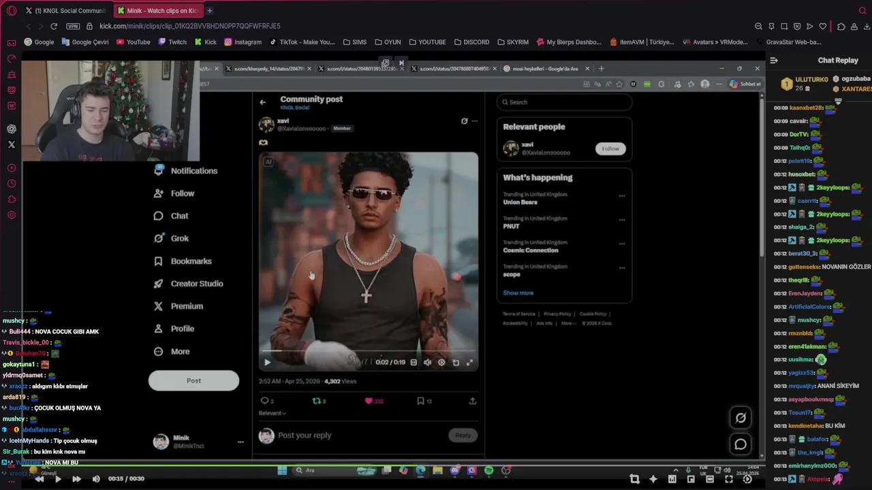The width and height of the screenshot is (872, 490).
Task: Click the kick.com address bar
Action: pos(190,26)
